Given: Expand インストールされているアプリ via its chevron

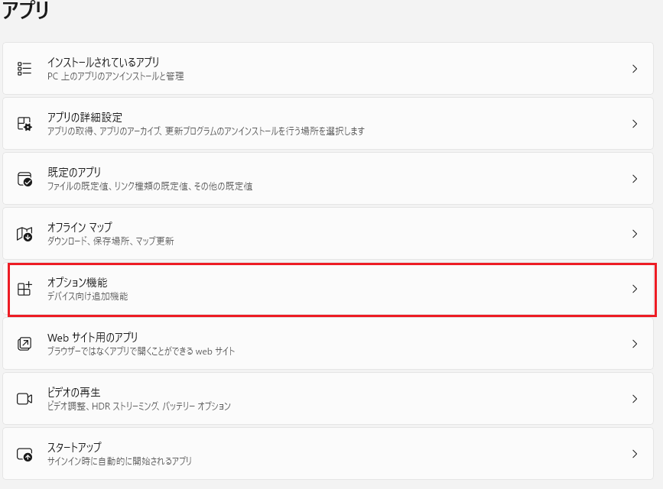Looking at the screenshot, I should tap(634, 69).
